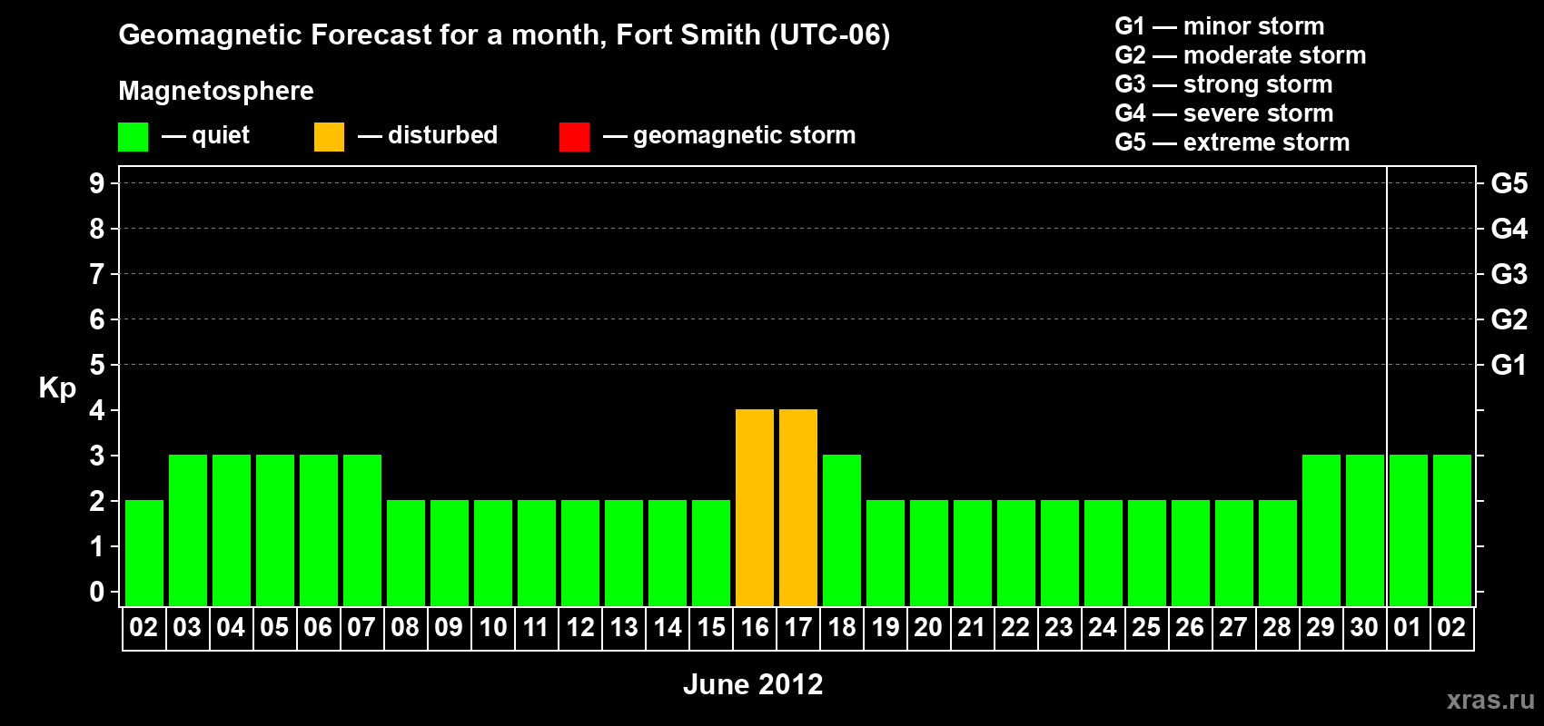Click the 'geomagnetic storm' legend label
Viewport: 1544px width, 726px height.
point(745,135)
